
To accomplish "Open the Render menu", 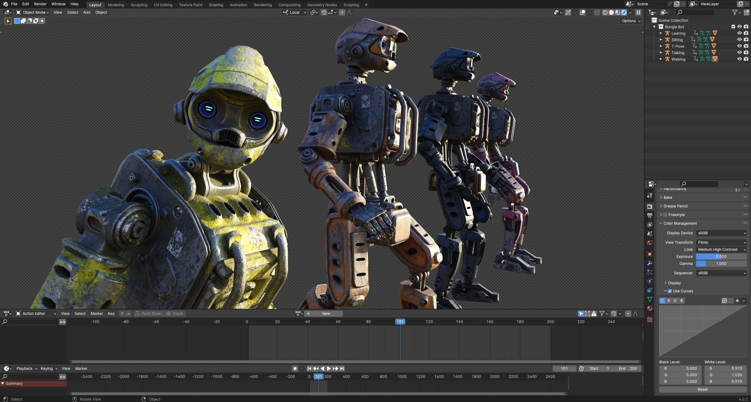I will pyautogui.click(x=40, y=4).
